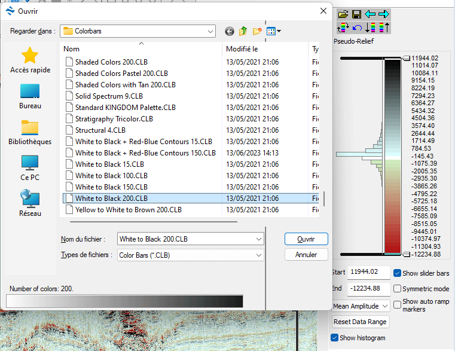Click the Ouvrir button
Image resolution: width=455 pixels, height=351 pixels.
(306, 239)
